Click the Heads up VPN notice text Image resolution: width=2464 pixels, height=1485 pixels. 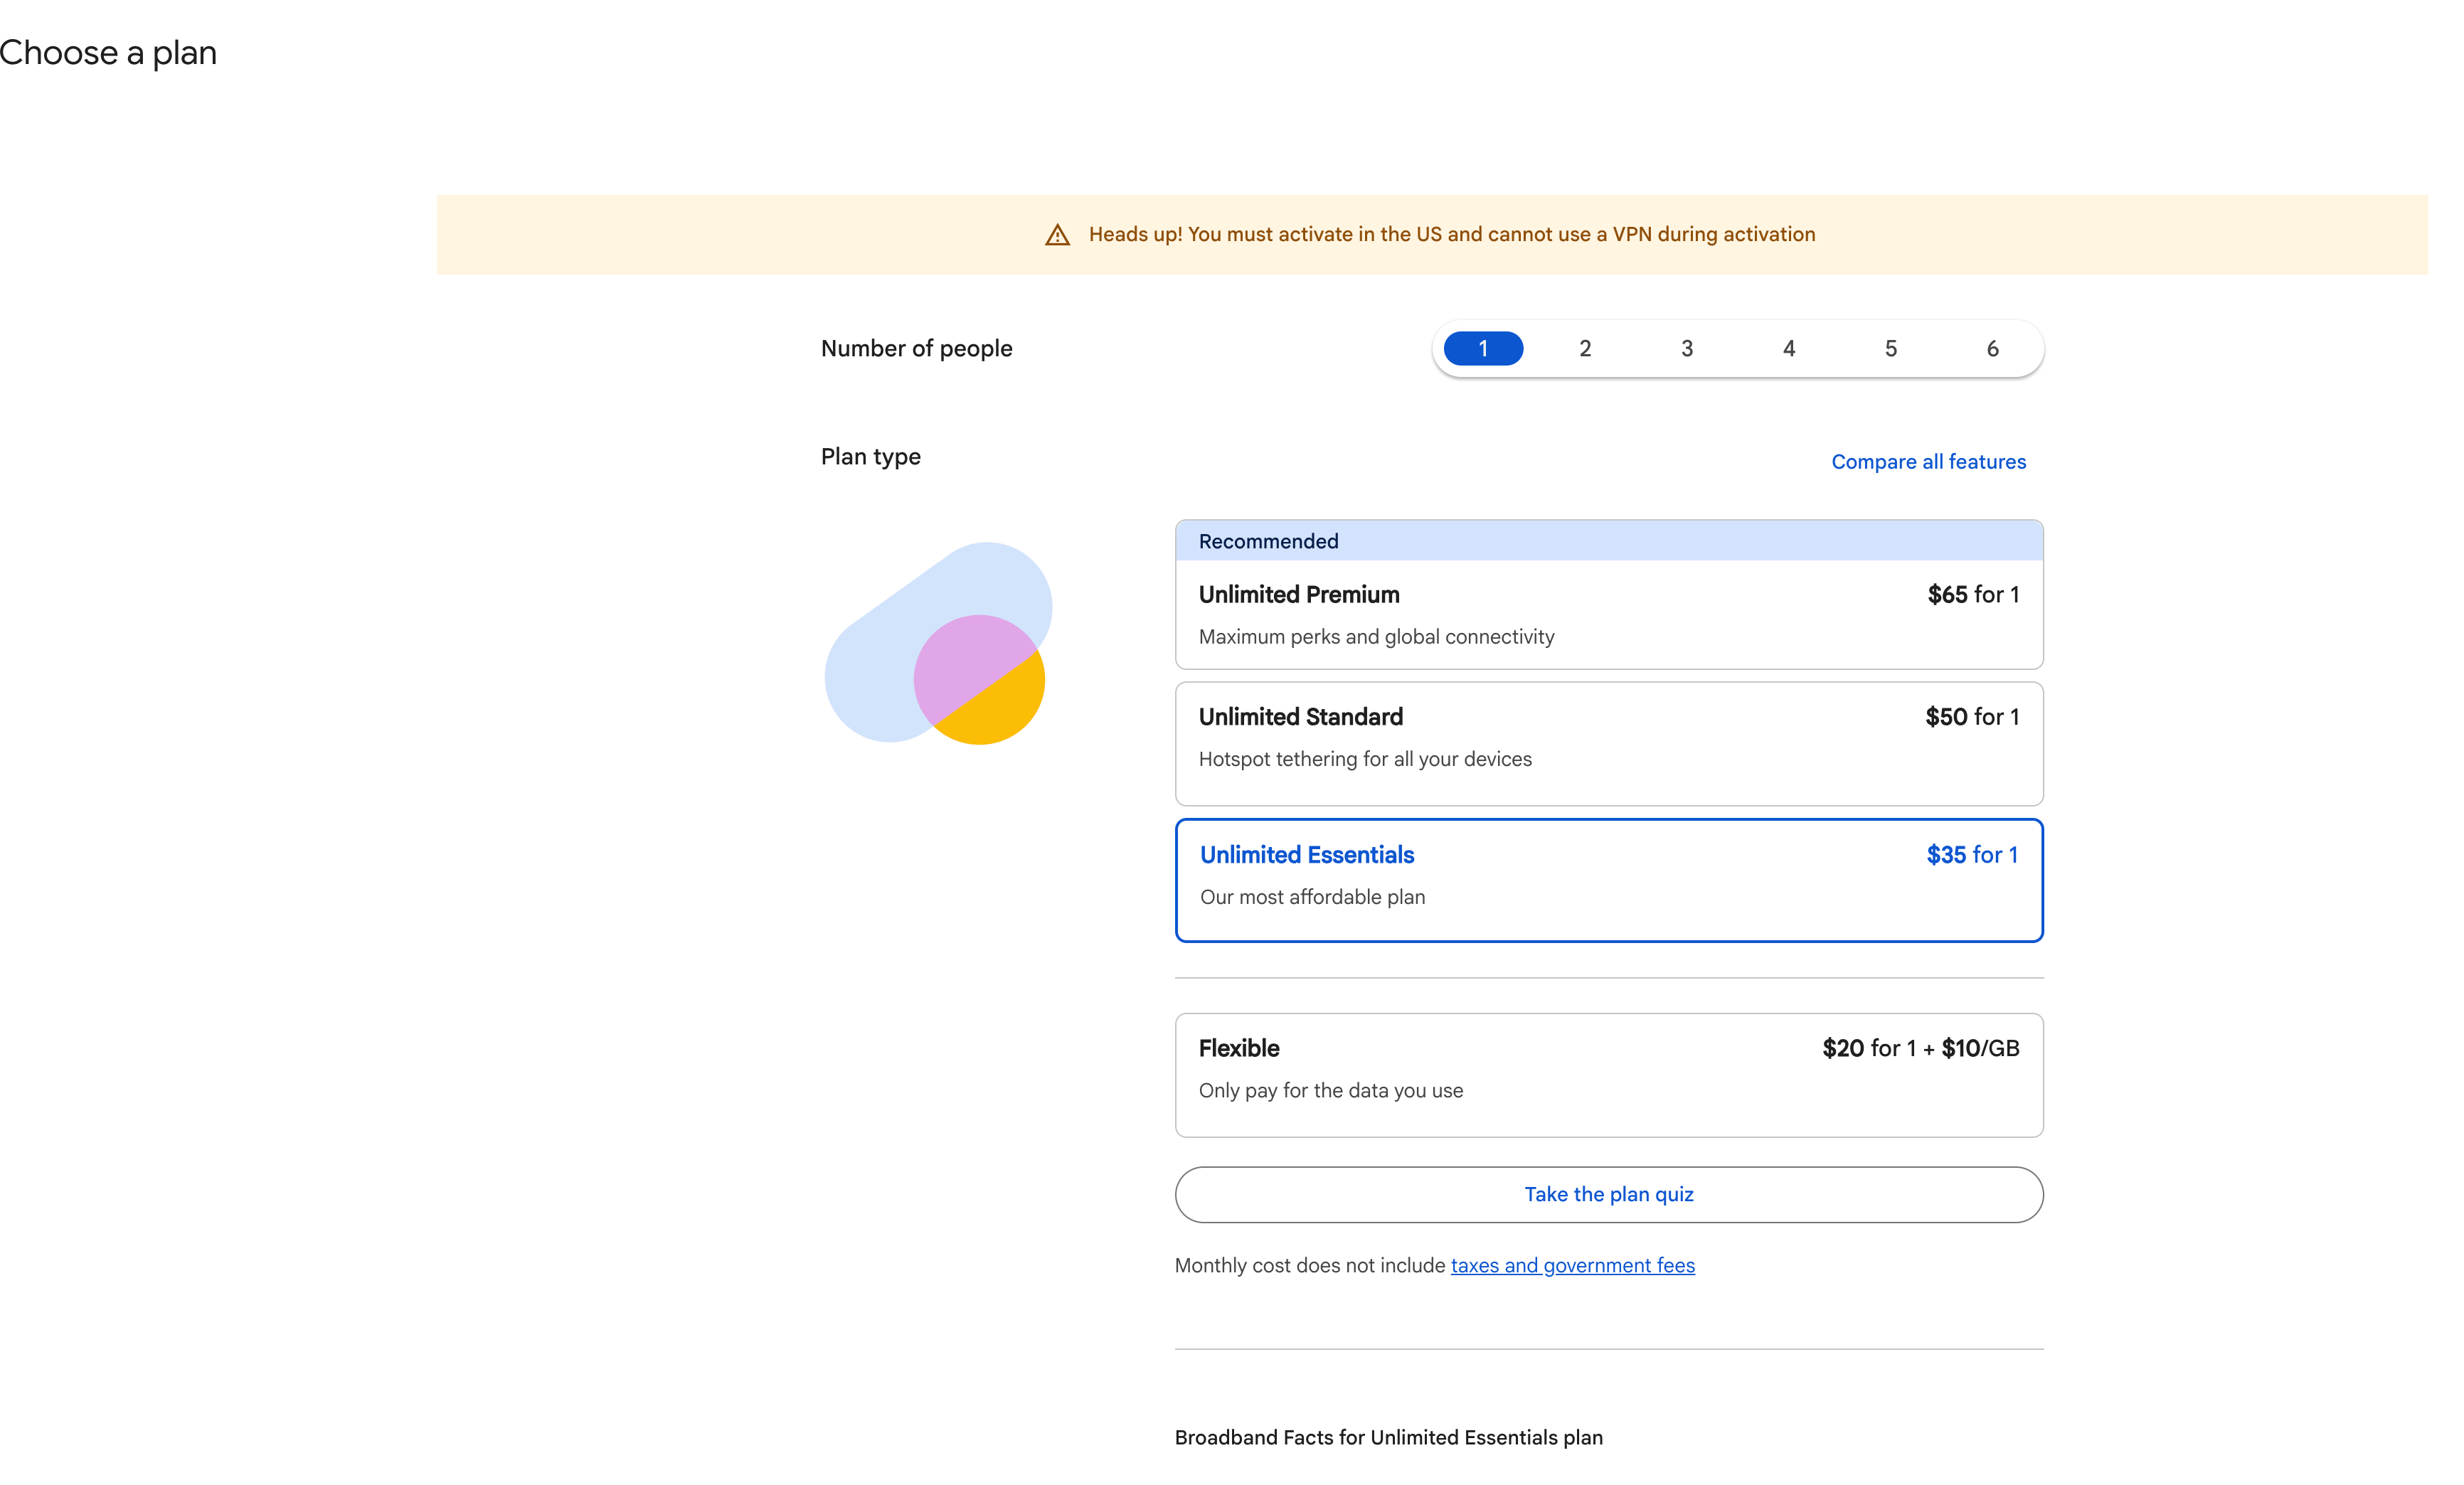(x=1451, y=234)
